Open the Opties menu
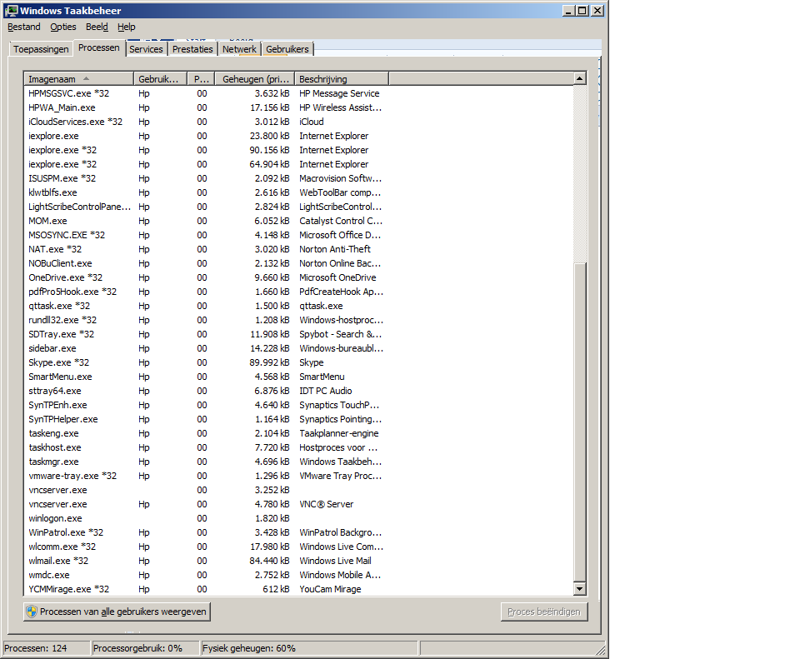 63,27
